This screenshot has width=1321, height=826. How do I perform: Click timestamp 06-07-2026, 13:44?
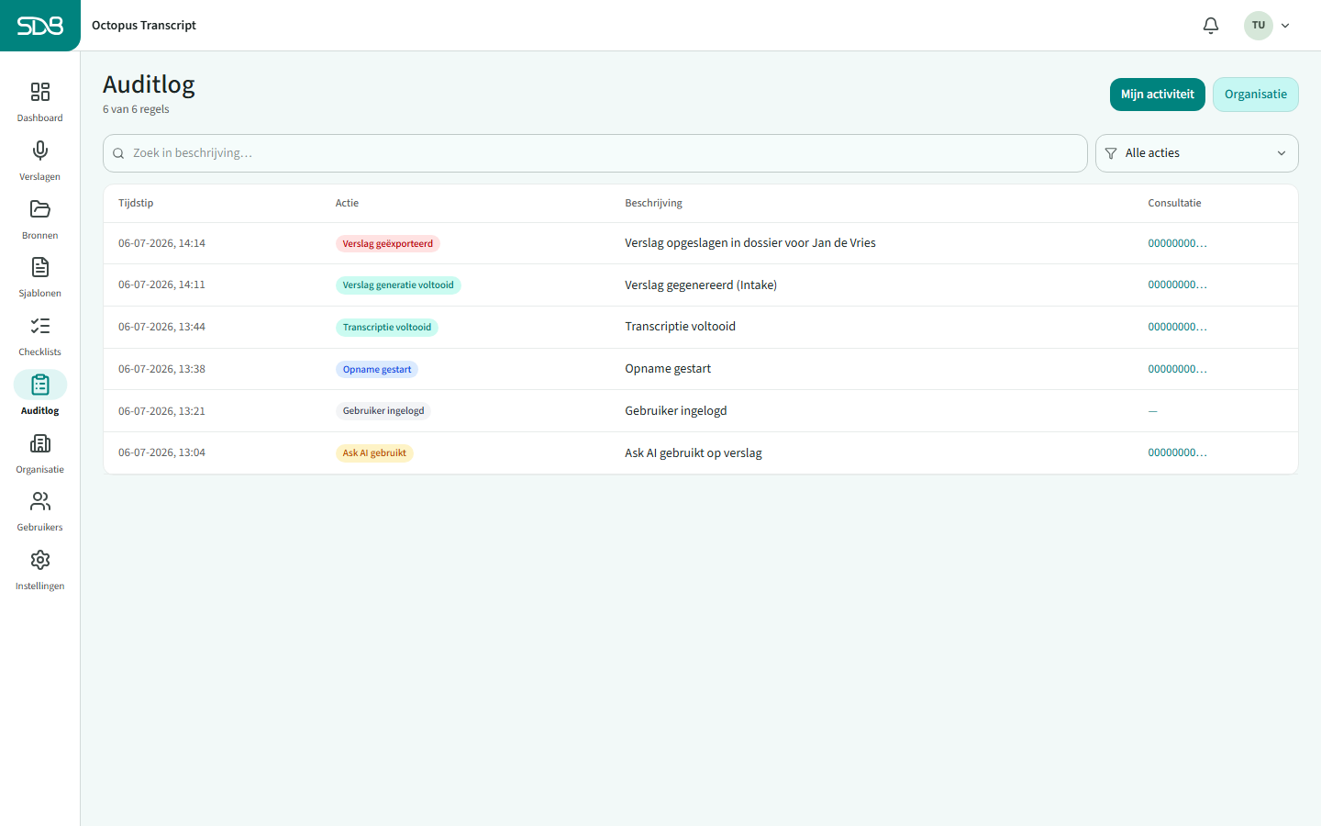[161, 327]
